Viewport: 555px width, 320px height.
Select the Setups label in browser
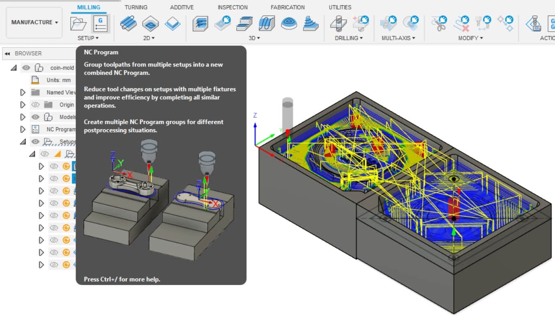pyautogui.click(x=67, y=142)
